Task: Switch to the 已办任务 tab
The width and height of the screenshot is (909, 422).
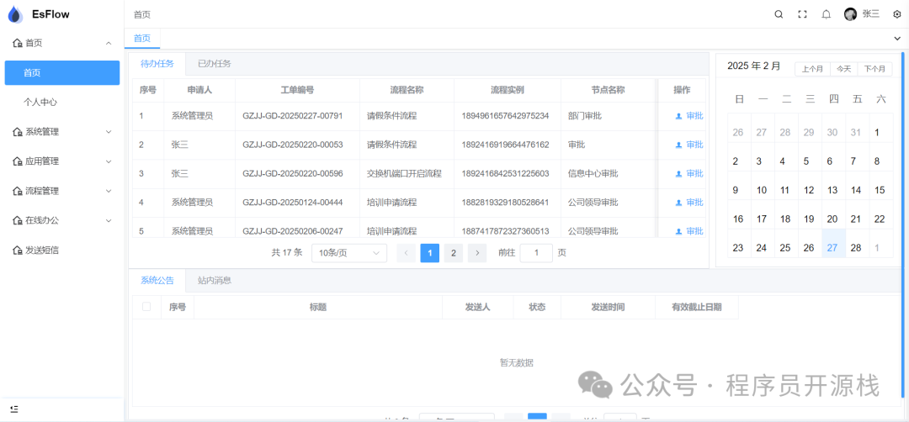Action: [x=214, y=64]
